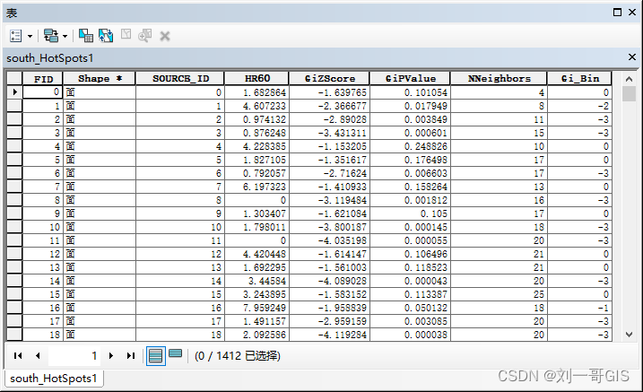Click the selection count status text
Viewport: 643px width, 392px height.
coord(238,355)
